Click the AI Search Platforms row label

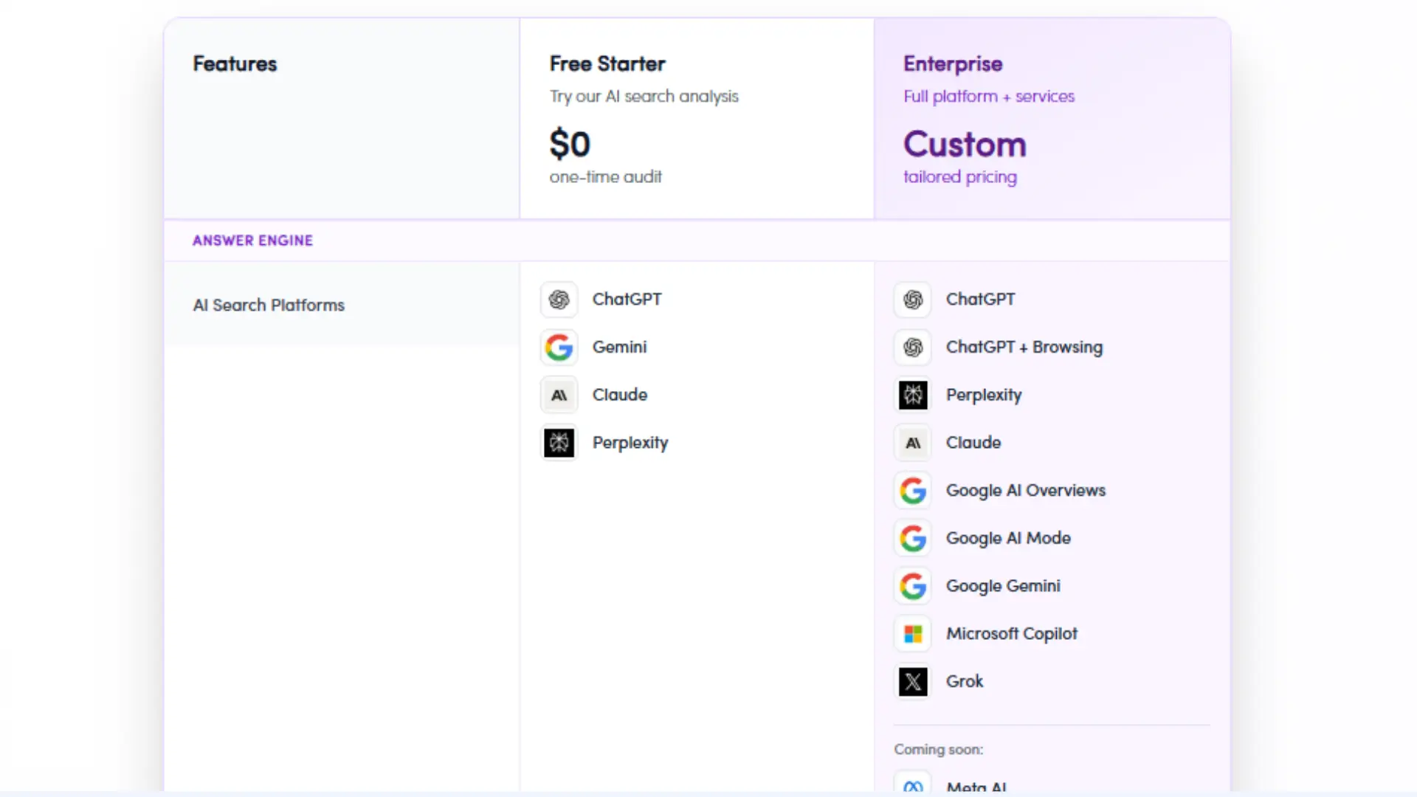coord(269,305)
